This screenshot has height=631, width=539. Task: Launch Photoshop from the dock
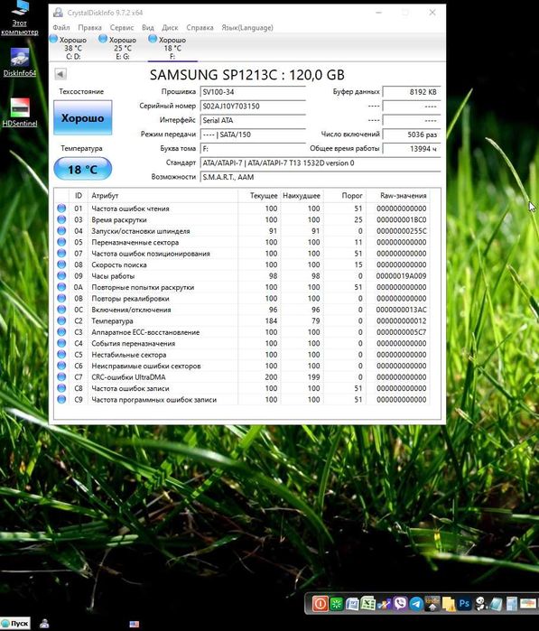[464, 604]
